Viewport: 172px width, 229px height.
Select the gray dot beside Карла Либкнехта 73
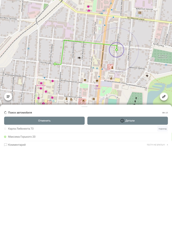5,129
